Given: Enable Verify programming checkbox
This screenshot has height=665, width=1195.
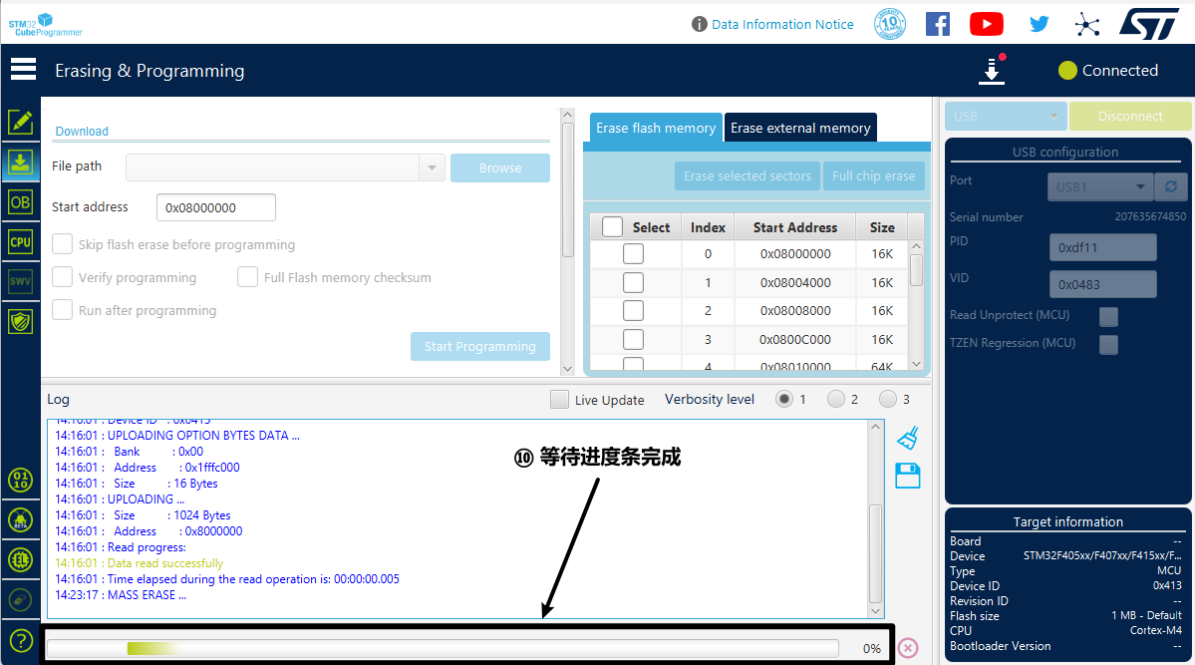Looking at the screenshot, I should tap(63, 277).
